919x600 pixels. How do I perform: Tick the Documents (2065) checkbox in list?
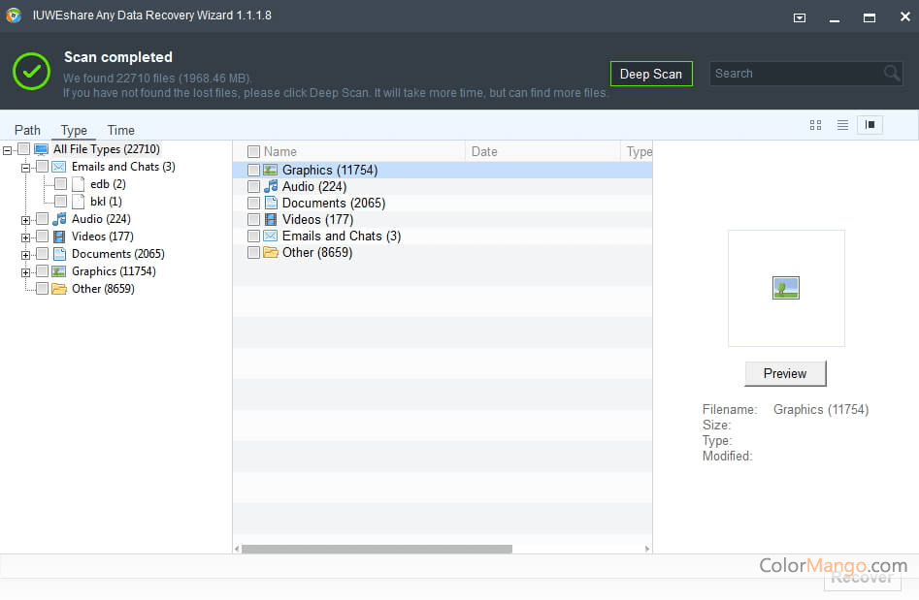(x=253, y=204)
